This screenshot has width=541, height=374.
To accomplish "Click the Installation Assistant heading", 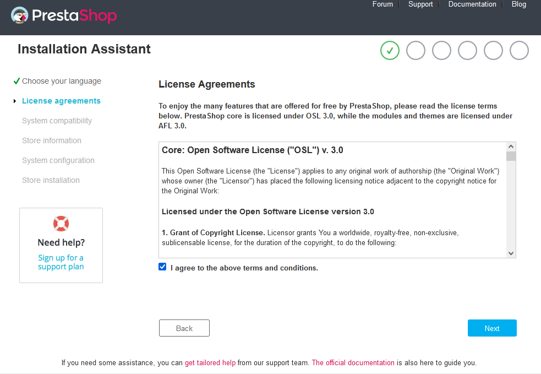I will pyautogui.click(x=84, y=49).
